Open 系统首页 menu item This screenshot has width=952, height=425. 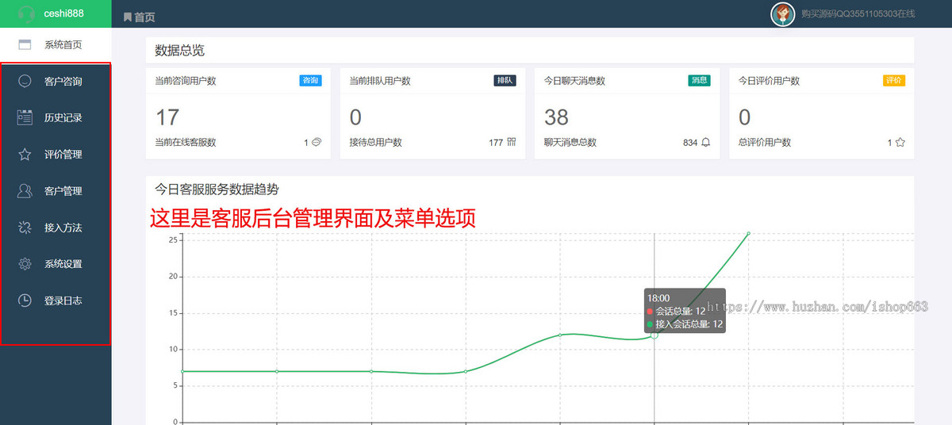[x=56, y=45]
